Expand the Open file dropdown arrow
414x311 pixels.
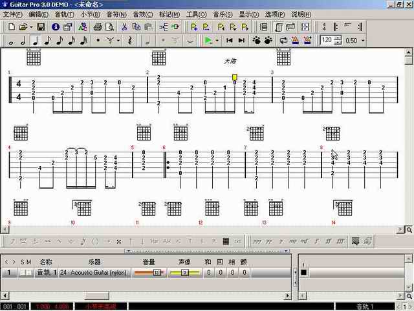pyautogui.click(x=30, y=27)
